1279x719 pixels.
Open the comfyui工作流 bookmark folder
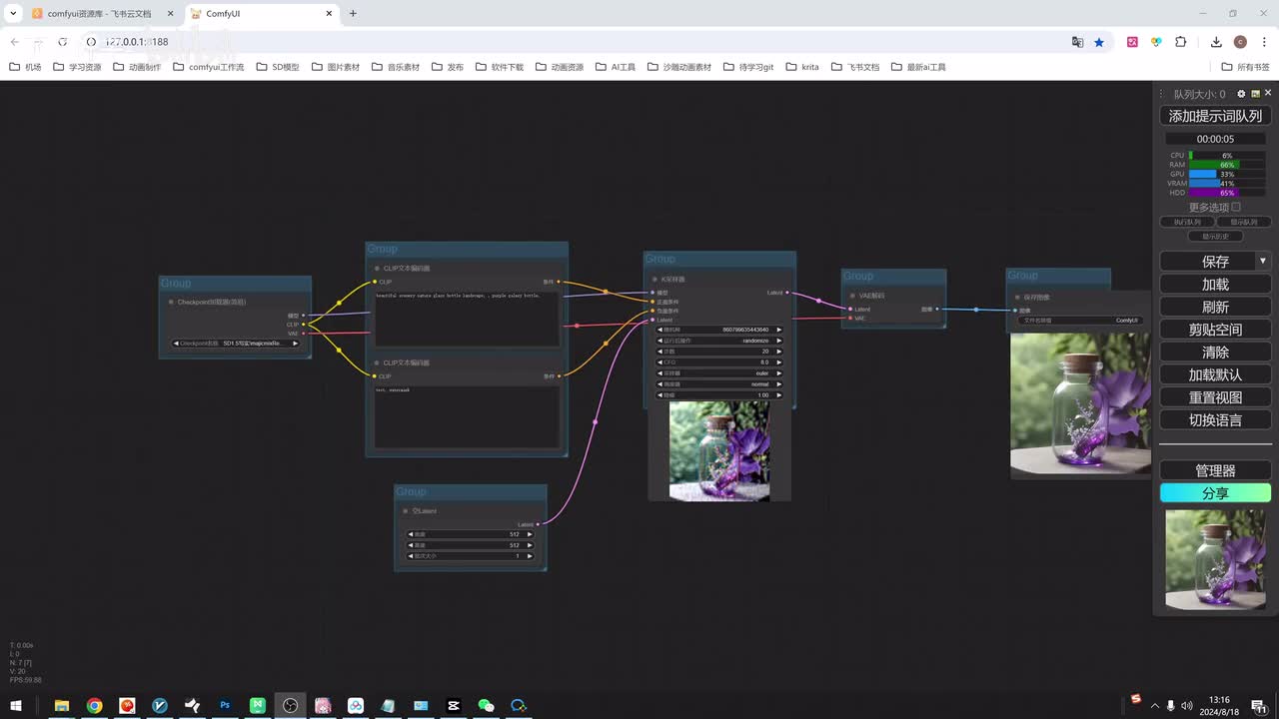click(208, 67)
